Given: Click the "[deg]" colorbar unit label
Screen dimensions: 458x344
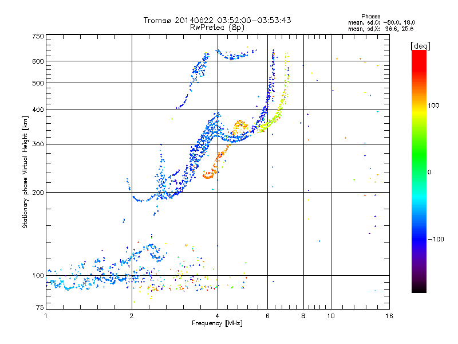Looking at the screenshot, I should click(421, 46).
